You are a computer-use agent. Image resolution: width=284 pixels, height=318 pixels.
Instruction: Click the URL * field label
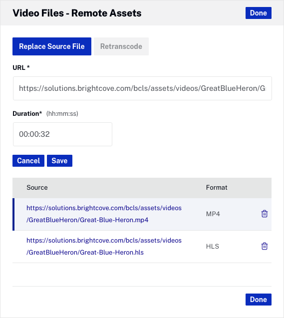pos(21,67)
